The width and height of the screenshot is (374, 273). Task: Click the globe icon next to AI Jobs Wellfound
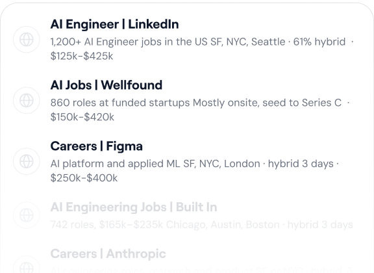(x=26, y=100)
